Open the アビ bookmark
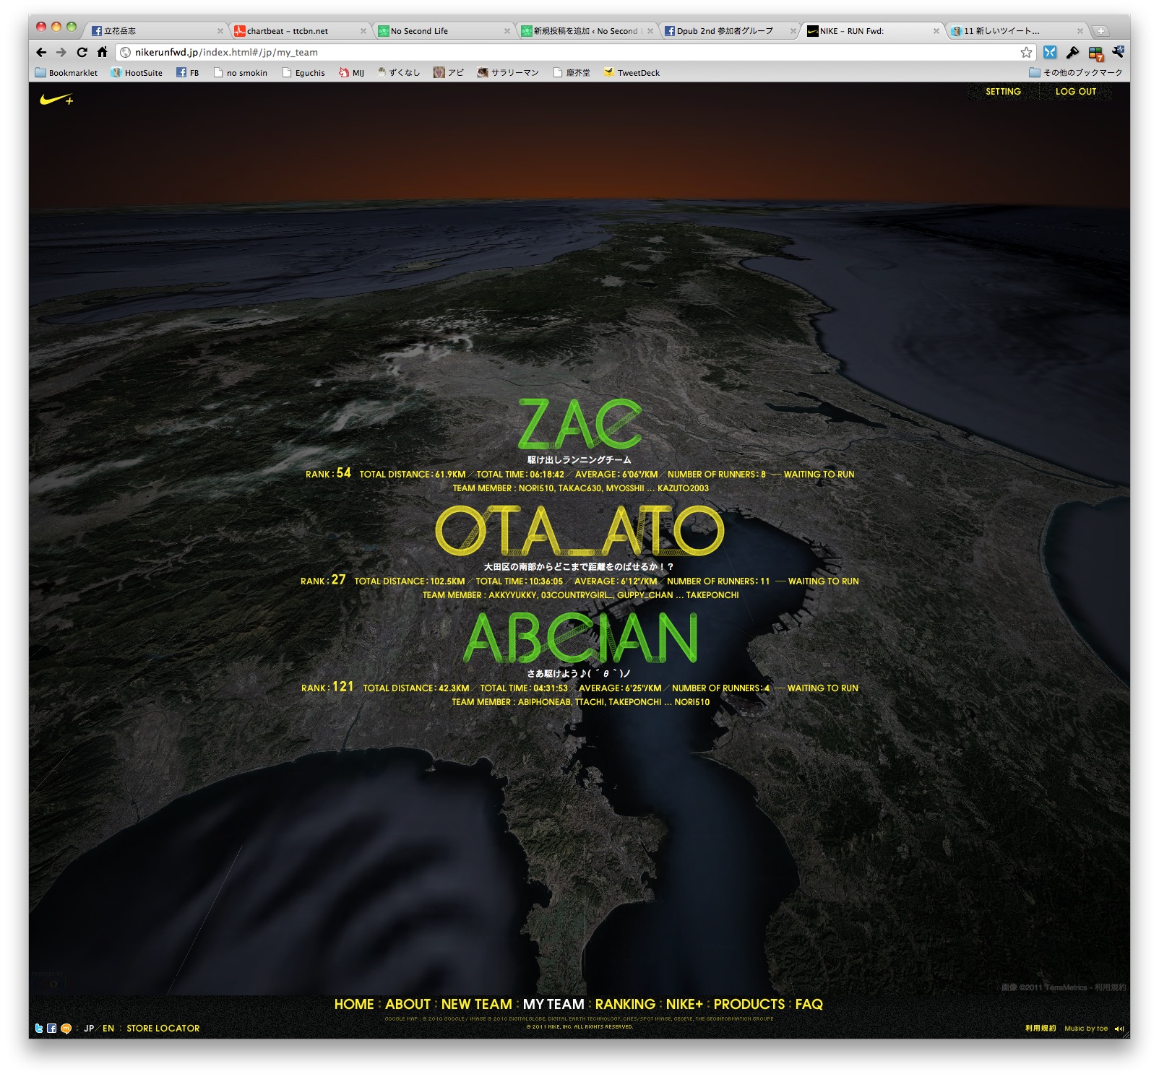The height and width of the screenshot is (1082, 1159). 449,73
